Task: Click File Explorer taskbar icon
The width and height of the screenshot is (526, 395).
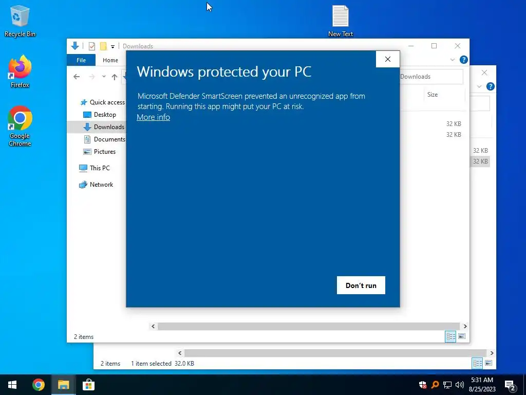Action: [x=63, y=385]
